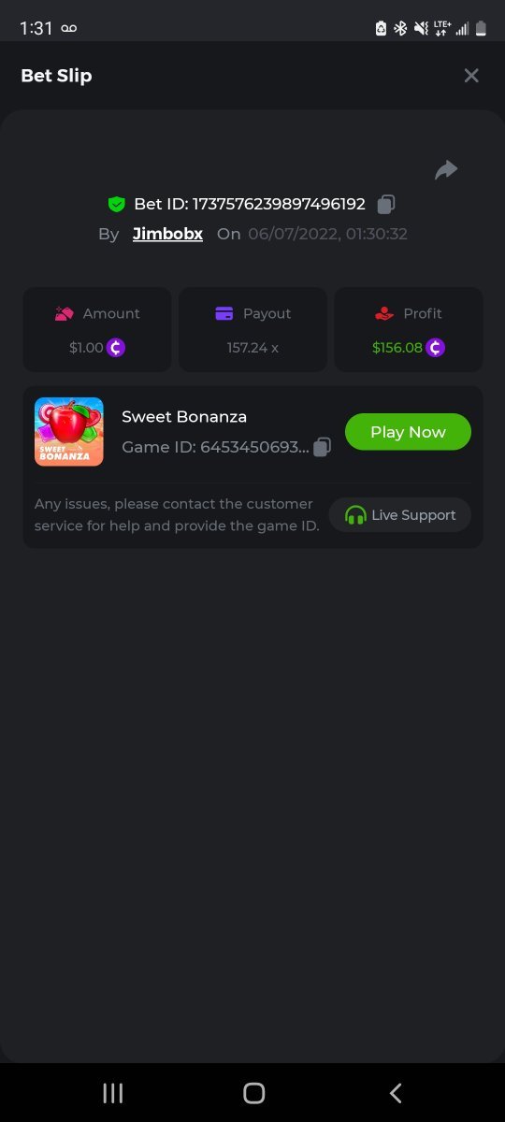Open the Android recent apps button

click(x=113, y=1093)
